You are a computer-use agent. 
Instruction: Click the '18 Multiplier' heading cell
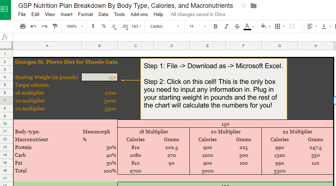pyautogui.click(x=153, y=132)
